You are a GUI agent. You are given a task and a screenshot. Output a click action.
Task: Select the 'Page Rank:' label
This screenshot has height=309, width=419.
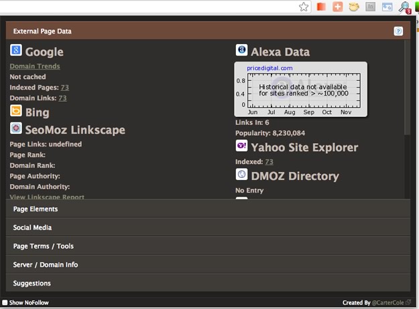(x=27, y=155)
